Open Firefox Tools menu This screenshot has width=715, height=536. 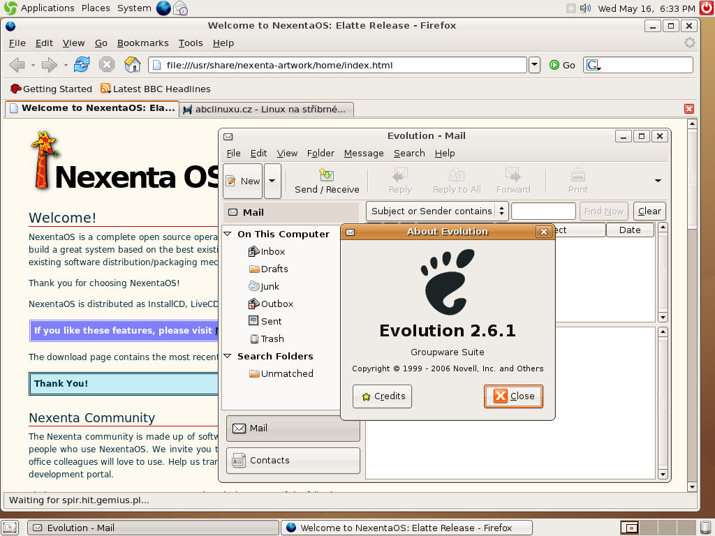coord(191,43)
